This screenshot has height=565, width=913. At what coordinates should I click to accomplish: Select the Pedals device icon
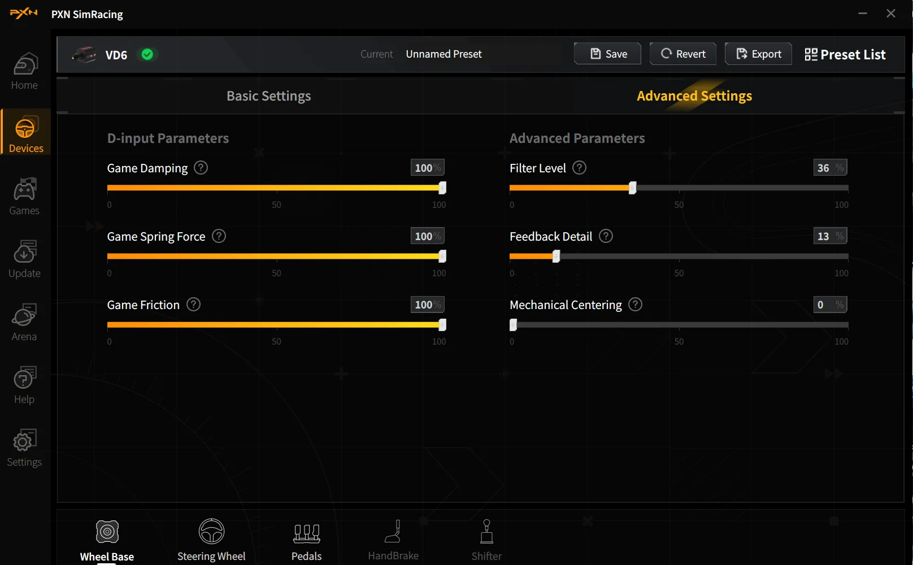tap(306, 533)
